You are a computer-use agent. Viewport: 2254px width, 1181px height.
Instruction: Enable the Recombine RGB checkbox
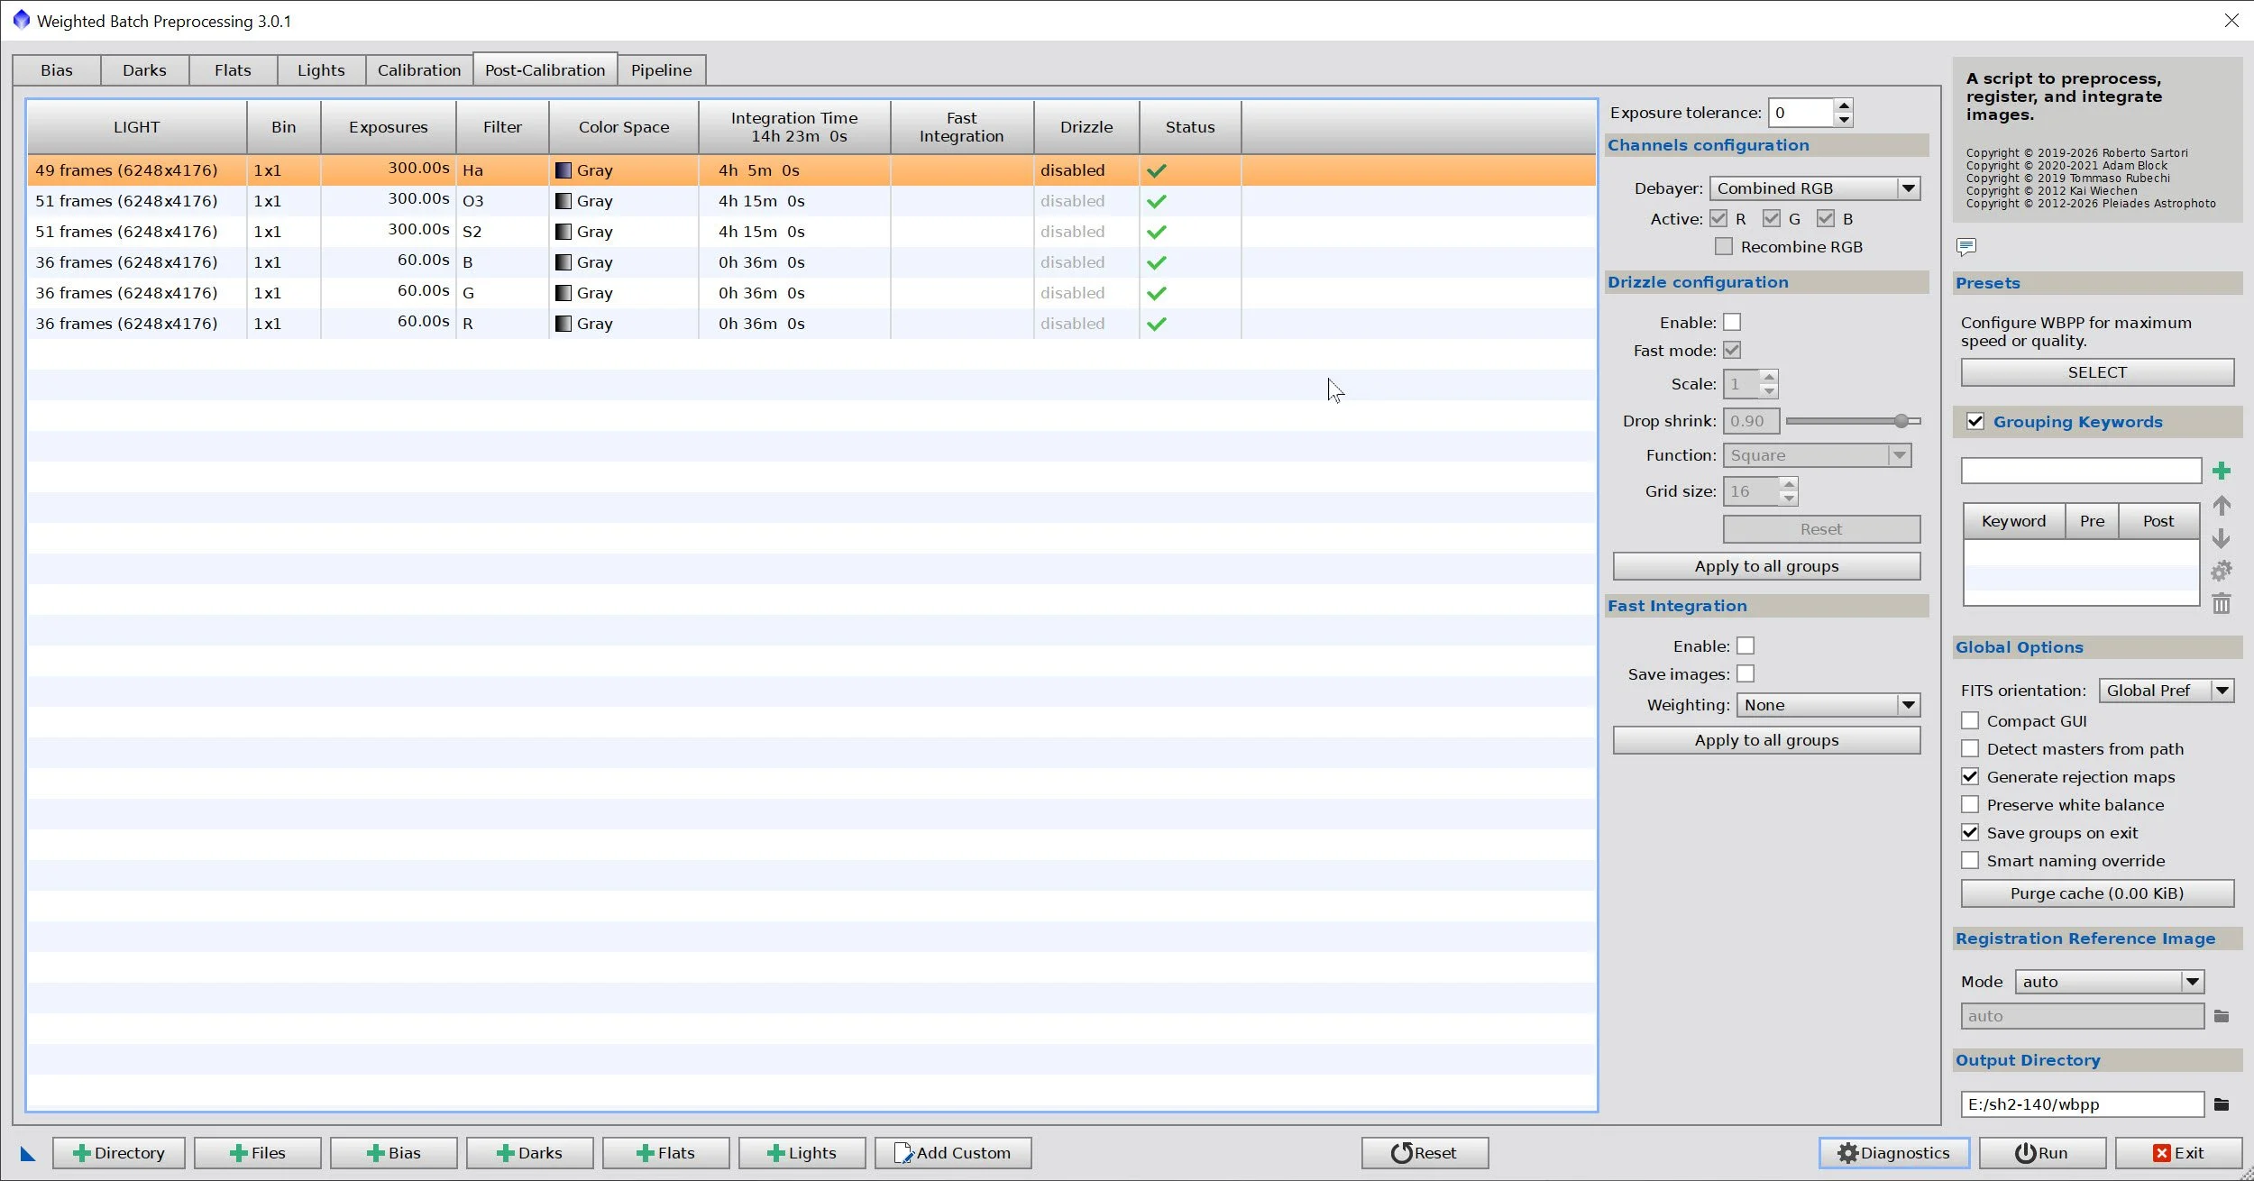(x=1724, y=246)
